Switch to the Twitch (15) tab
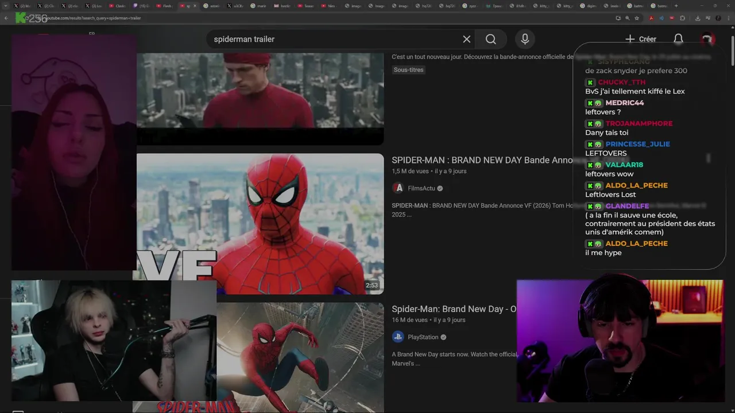Viewport: 735px width, 413px height. coord(141,6)
